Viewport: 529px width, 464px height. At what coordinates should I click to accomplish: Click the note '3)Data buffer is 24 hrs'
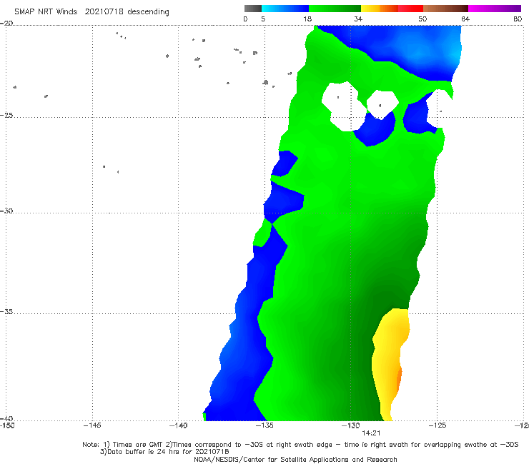[x=164, y=452]
